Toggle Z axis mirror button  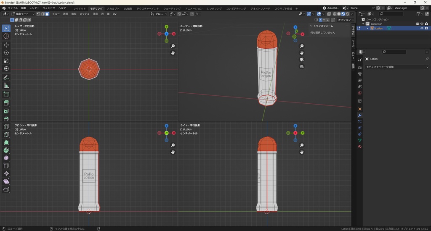(x=327, y=20)
